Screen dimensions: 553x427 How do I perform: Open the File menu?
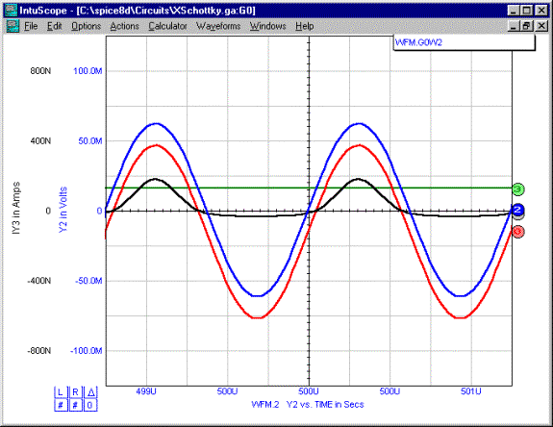[x=31, y=26]
